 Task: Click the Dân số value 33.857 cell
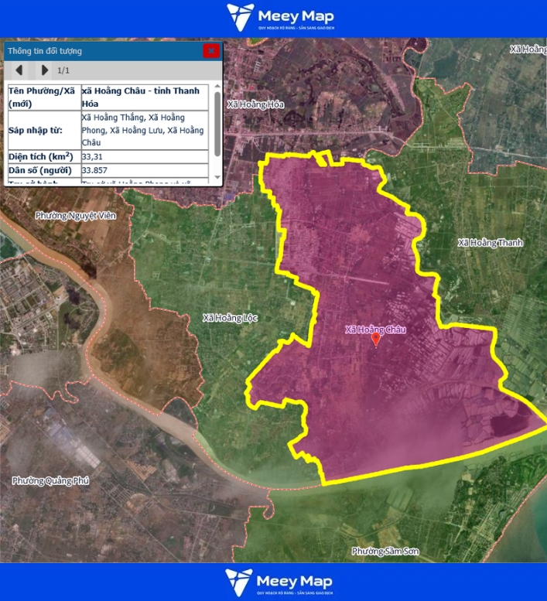click(x=144, y=170)
